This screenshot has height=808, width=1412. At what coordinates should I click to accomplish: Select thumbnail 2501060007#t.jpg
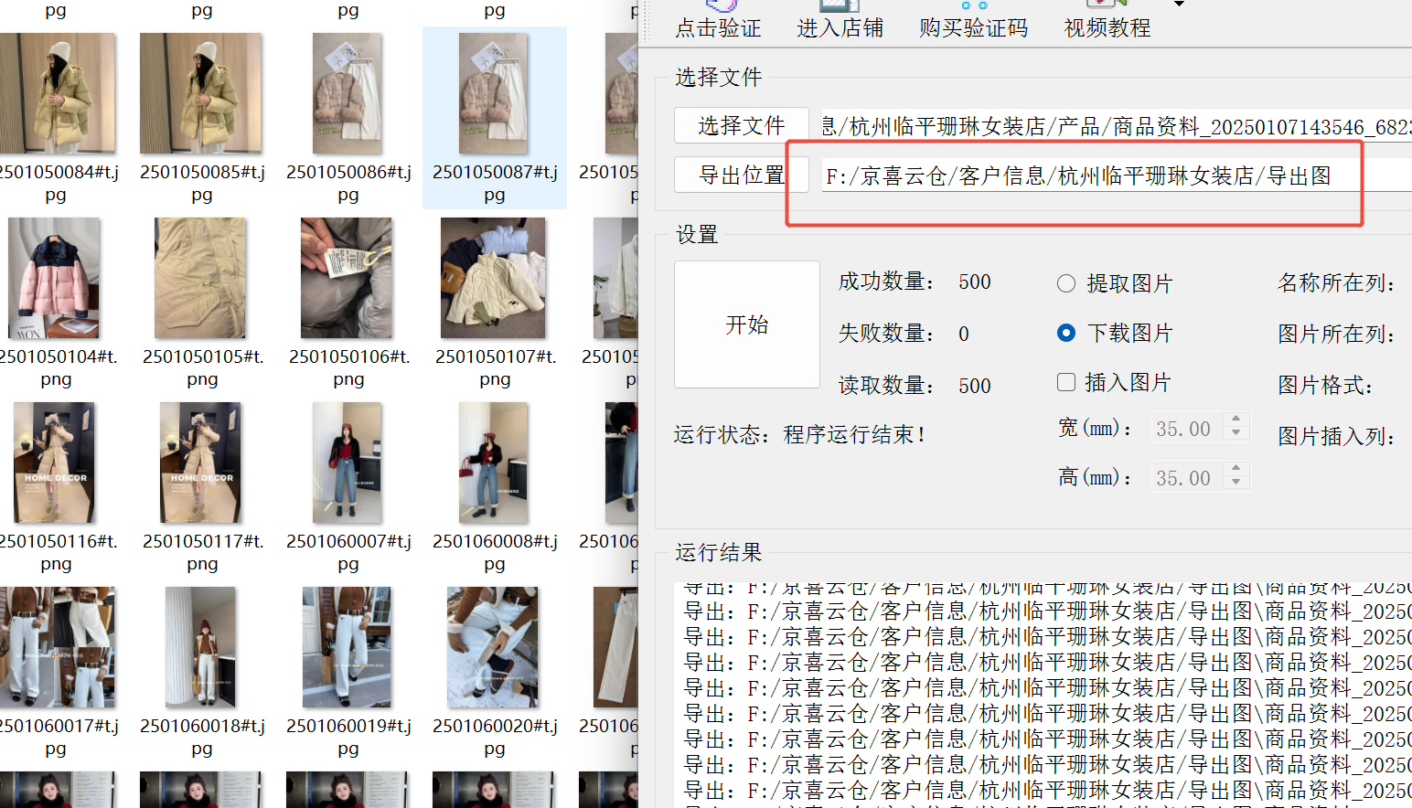[x=348, y=462]
